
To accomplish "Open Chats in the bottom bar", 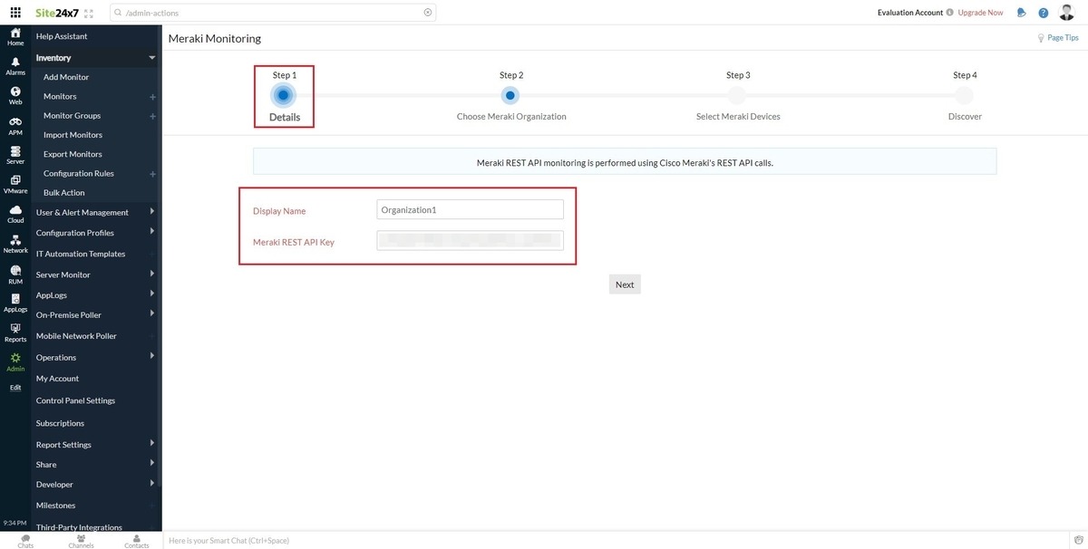I will [x=25, y=541].
